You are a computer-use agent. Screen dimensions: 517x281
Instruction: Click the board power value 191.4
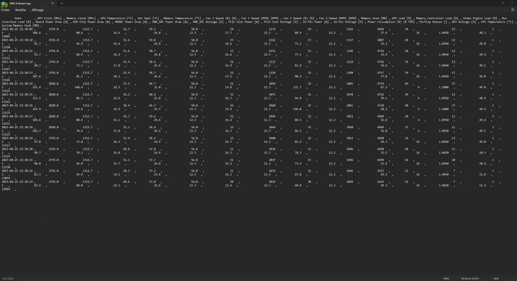click(36, 87)
